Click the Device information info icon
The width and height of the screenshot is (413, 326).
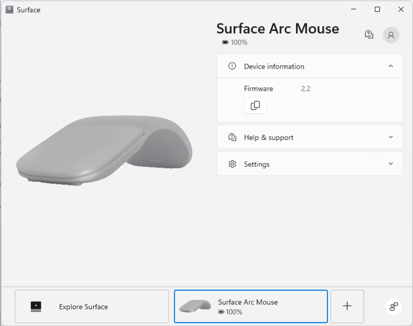pyautogui.click(x=232, y=66)
